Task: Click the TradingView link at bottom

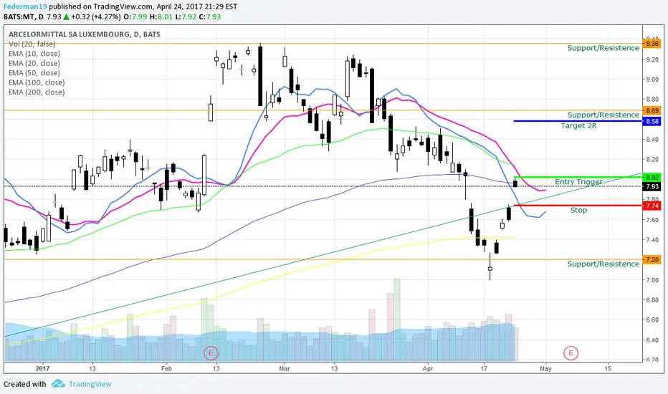Action: coord(90,384)
